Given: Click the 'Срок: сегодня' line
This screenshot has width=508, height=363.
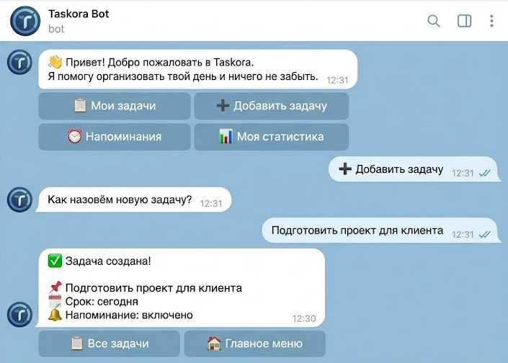Looking at the screenshot, I should (102, 302).
